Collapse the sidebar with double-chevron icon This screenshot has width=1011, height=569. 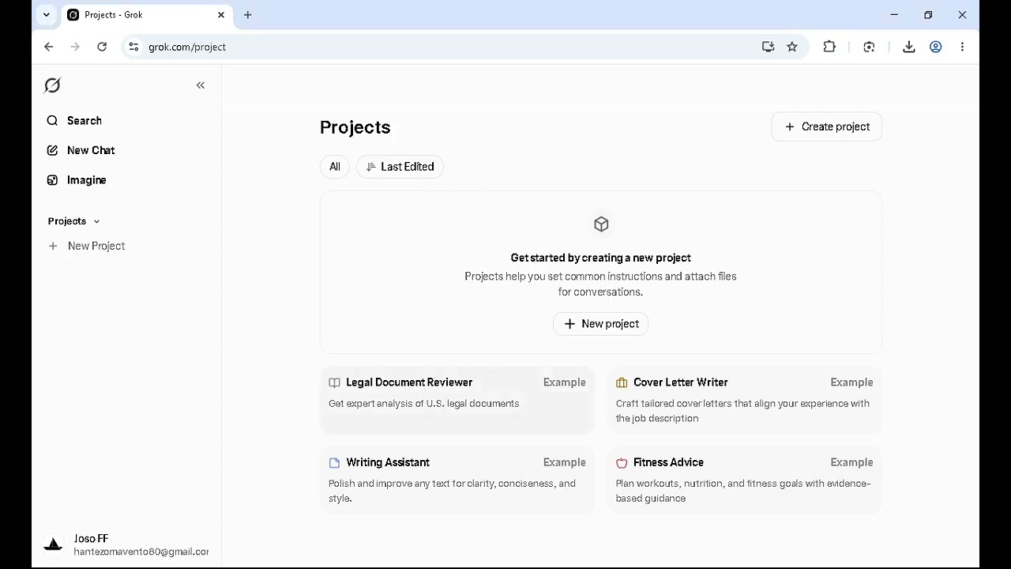[201, 85]
